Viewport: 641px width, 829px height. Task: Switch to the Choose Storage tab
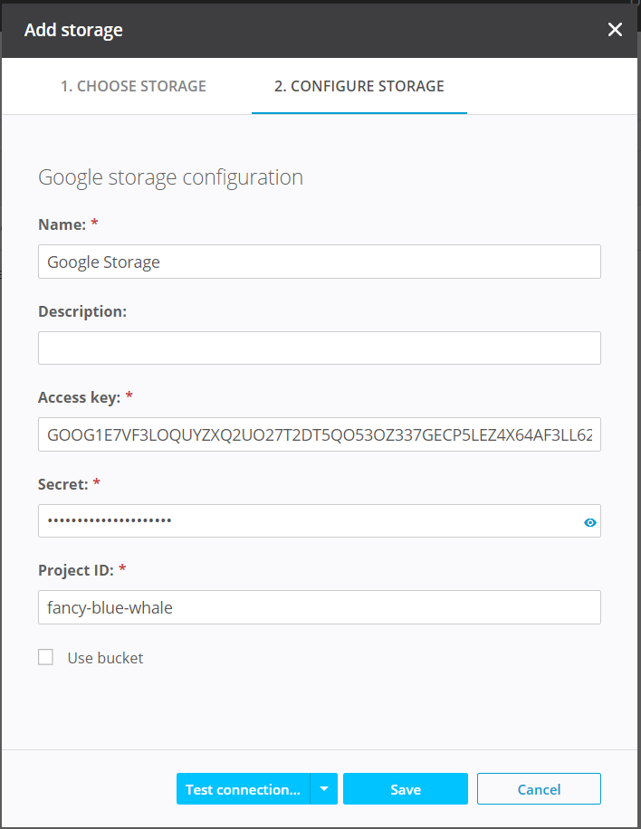133,87
